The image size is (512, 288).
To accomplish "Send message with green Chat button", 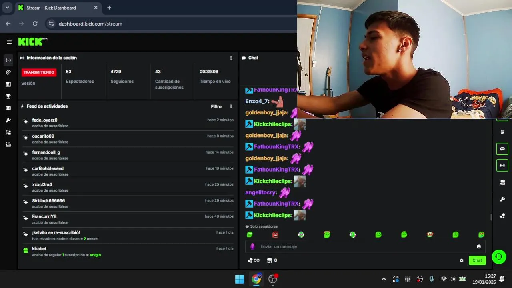I will click(477, 260).
